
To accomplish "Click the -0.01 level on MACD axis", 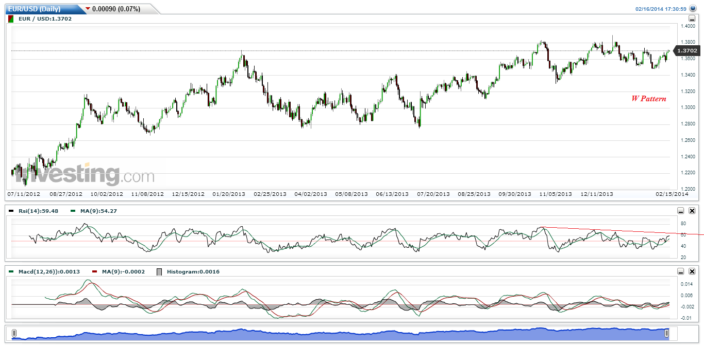I will 686,318.
